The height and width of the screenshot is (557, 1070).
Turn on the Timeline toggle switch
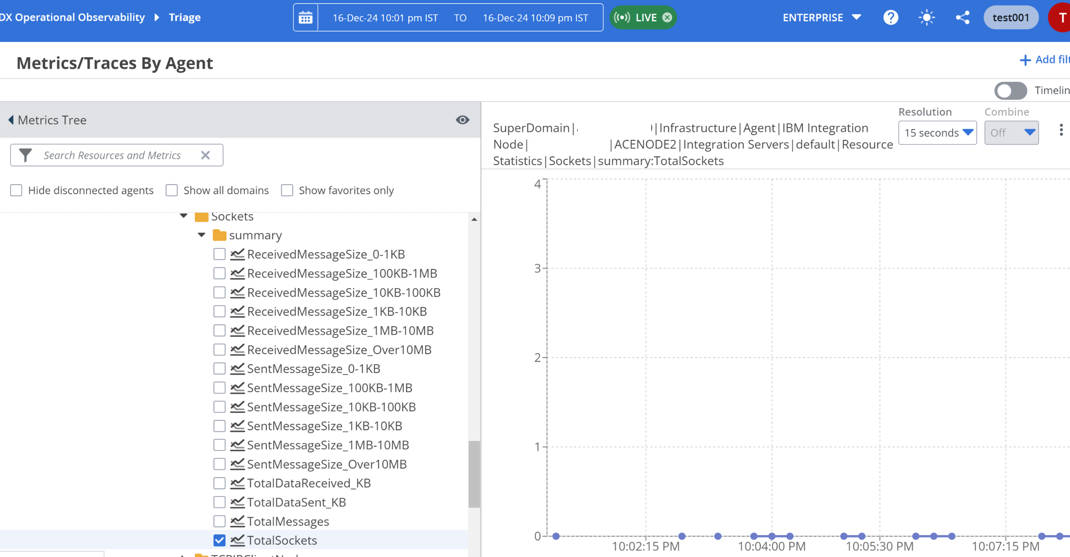(1010, 90)
